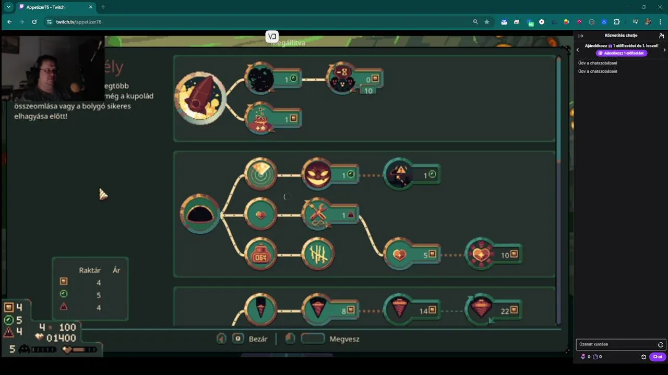This screenshot has height=375, width=668.
Task: Open chat settings gear icon
Action: [x=643, y=357]
